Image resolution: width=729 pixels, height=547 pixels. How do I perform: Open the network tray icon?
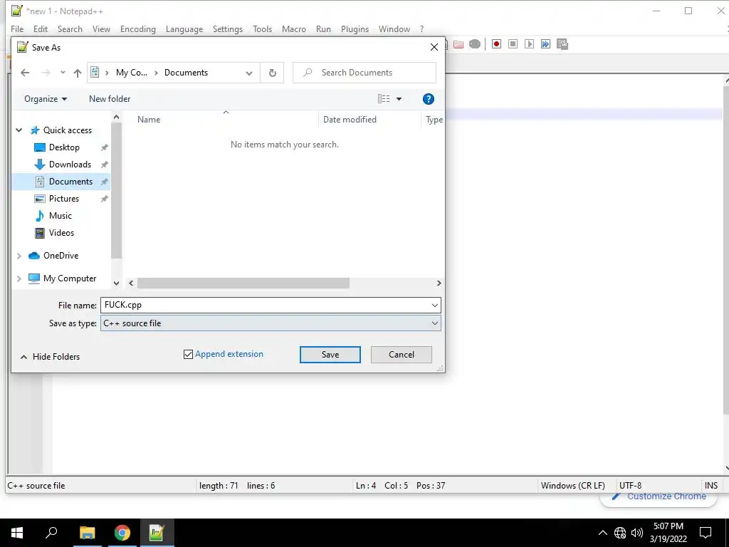click(x=620, y=533)
